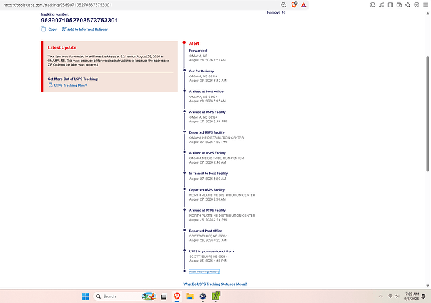Click the first NORTH PLATTE NE DISTRIBUTION CENTER line
Viewport: 431px width, 303px height.
[222, 195]
